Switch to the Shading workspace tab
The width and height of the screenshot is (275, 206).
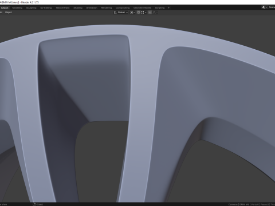pyautogui.click(x=78, y=8)
